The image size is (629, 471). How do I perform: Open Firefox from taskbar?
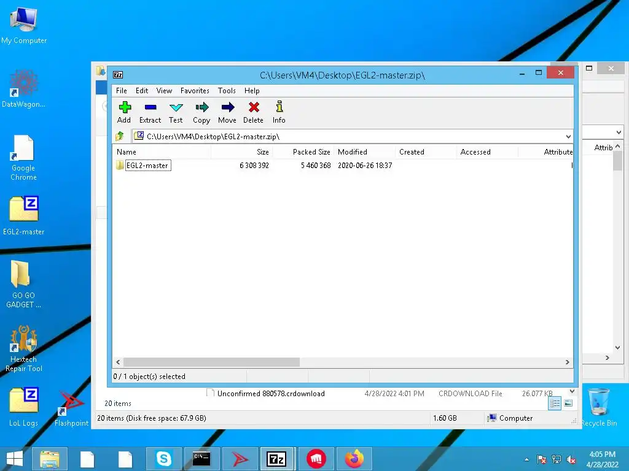click(x=354, y=459)
